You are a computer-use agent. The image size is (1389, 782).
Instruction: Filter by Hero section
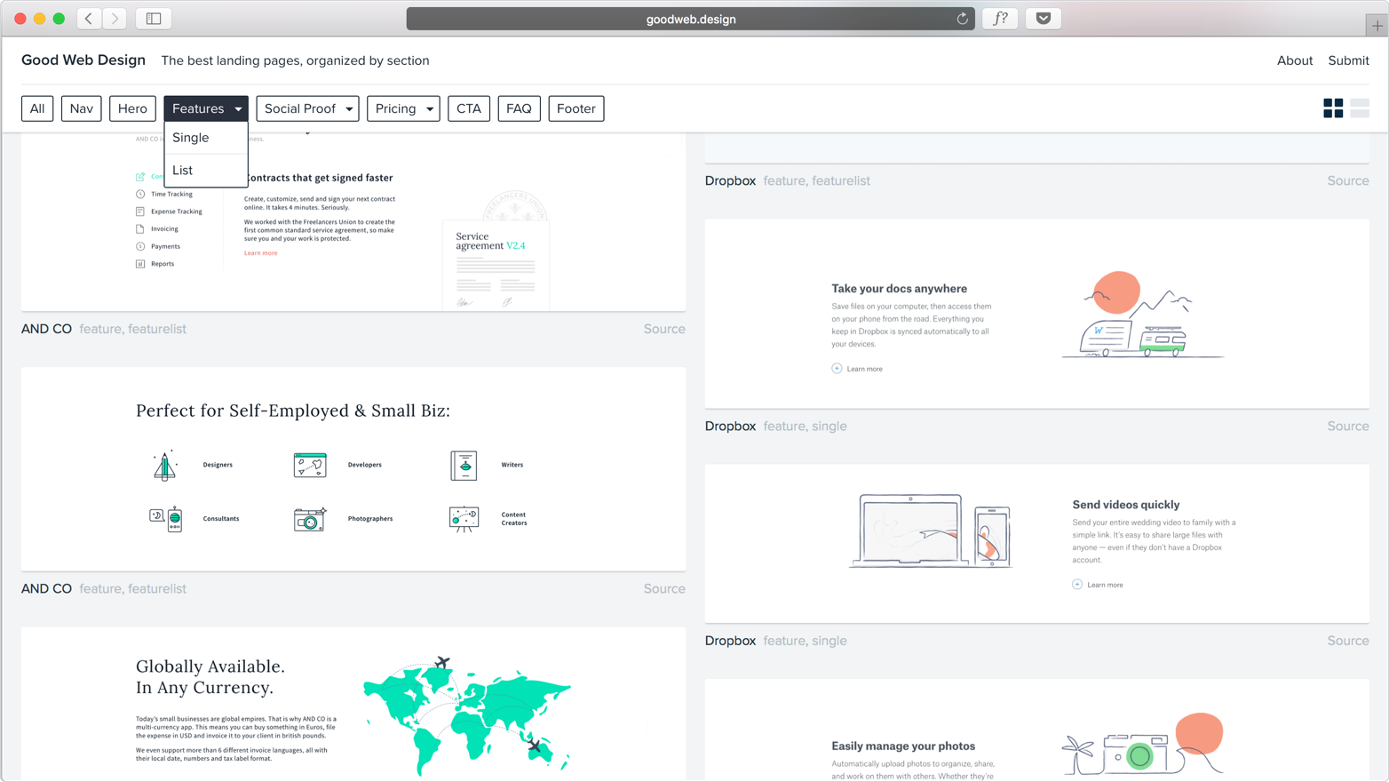[x=132, y=108]
